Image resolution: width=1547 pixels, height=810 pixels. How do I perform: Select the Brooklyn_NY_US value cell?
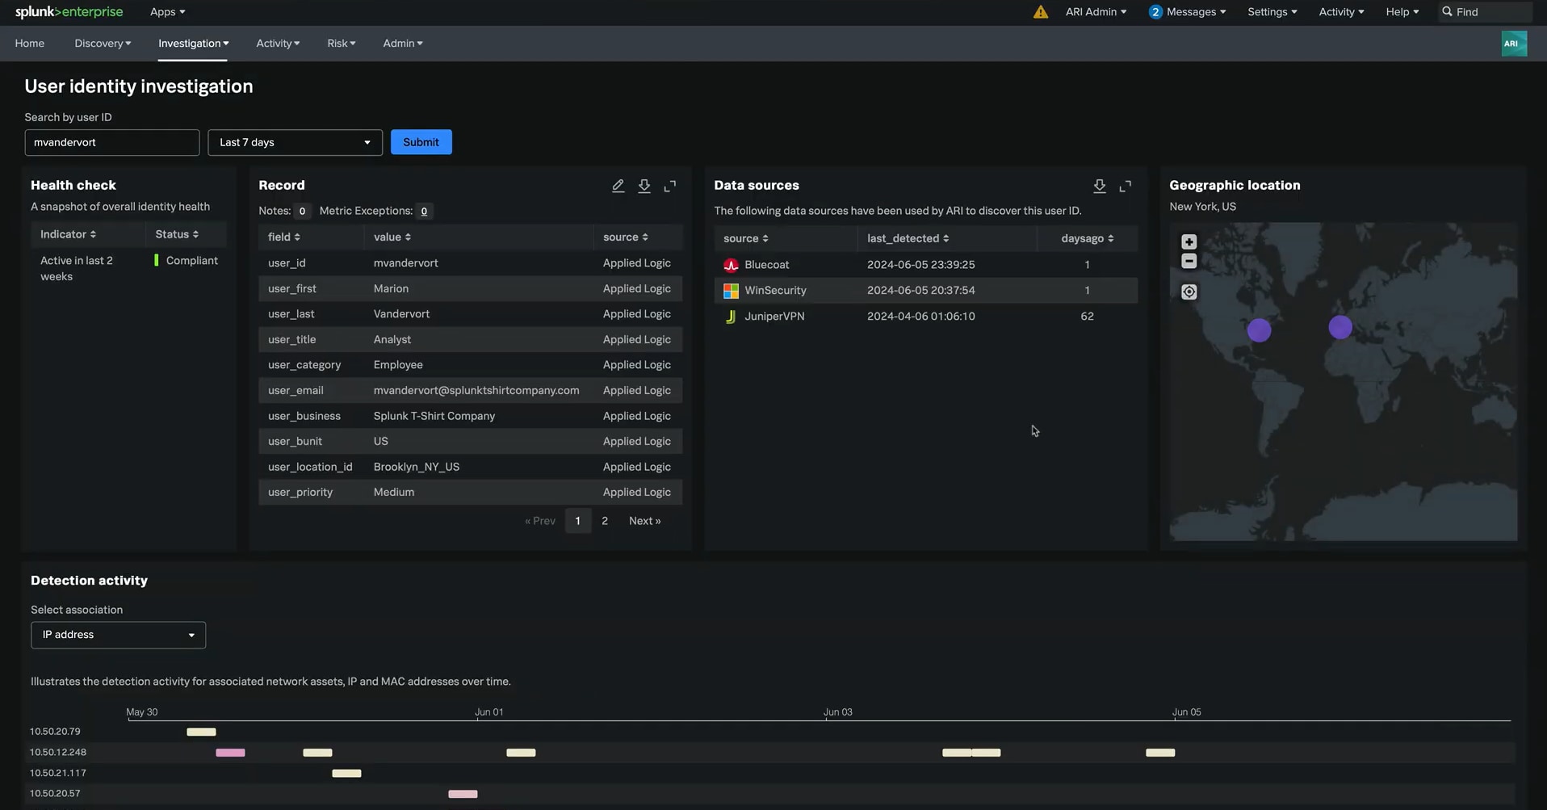point(416,468)
